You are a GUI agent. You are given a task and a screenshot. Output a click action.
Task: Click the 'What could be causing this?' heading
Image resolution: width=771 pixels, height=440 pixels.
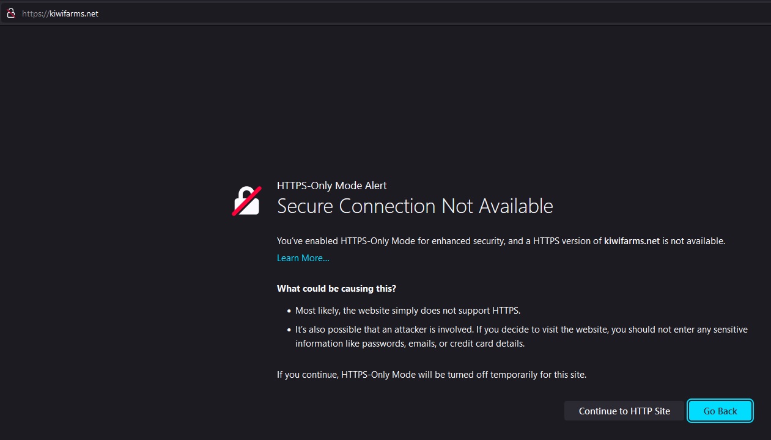tap(336, 289)
